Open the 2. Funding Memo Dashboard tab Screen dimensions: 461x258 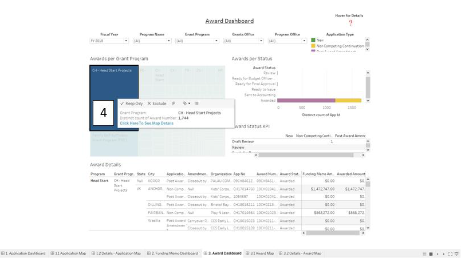pos(172,253)
